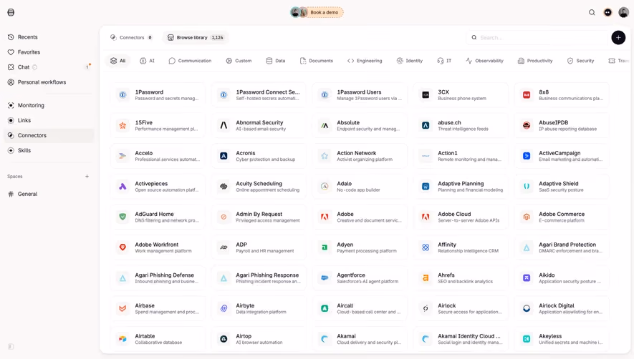The width and height of the screenshot is (634, 359).
Task: Select the Observability category filter
Action: click(484, 61)
